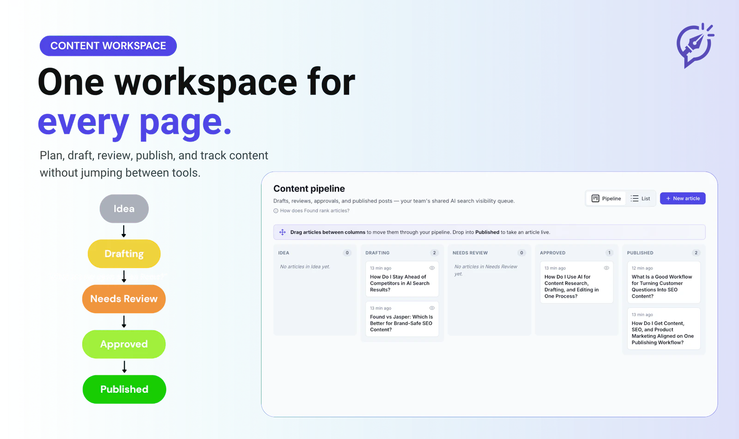Click the plus icon on New article
Image resolution: width=739 pixels, height=439 pixels.
pos(668,198)
